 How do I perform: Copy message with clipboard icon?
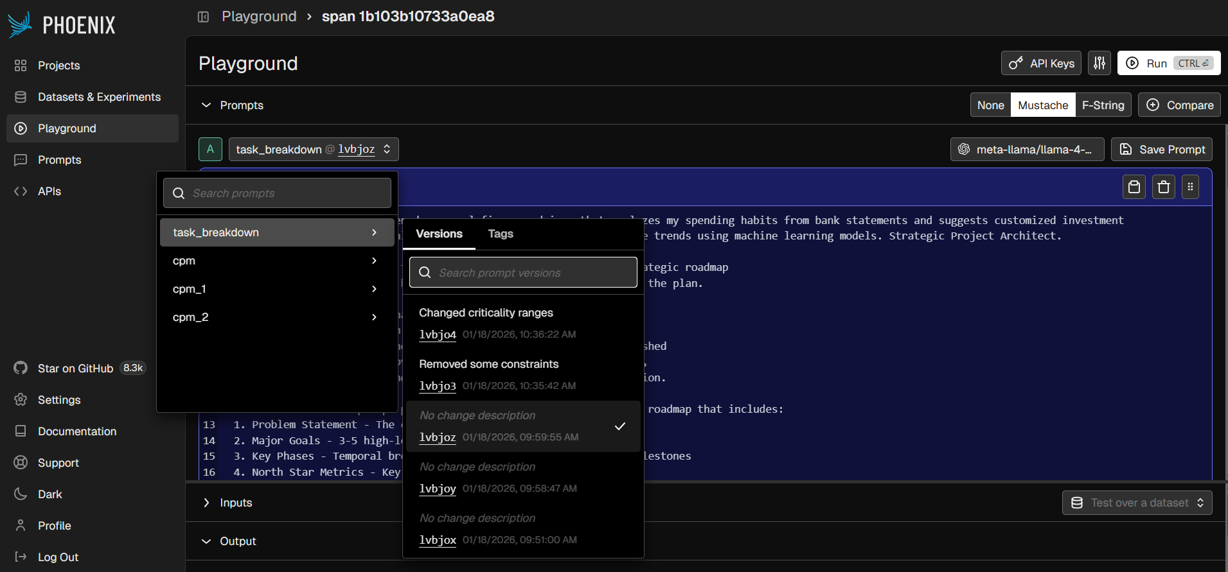(1134, 187)
